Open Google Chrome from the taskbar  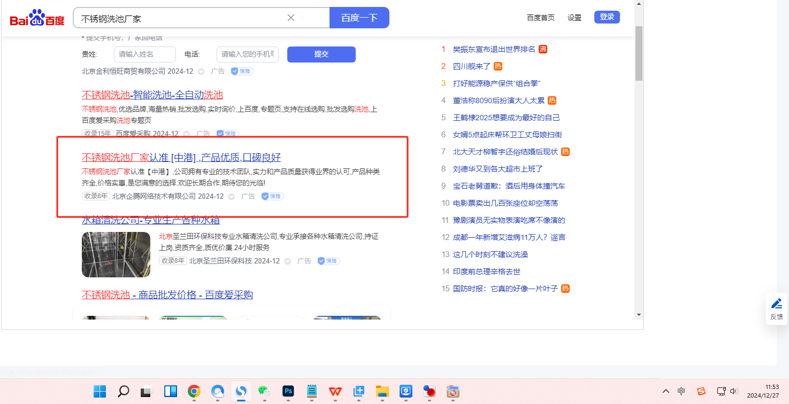coord(194,391)
